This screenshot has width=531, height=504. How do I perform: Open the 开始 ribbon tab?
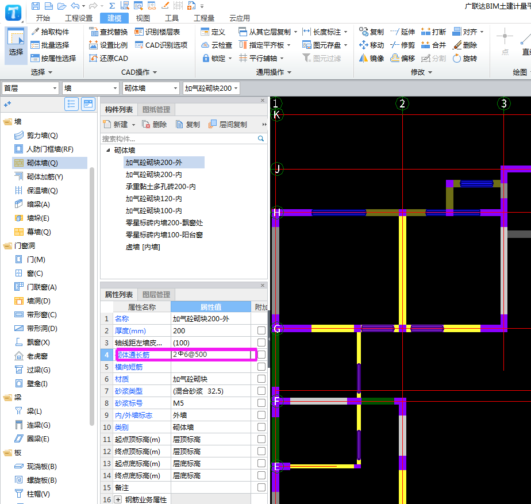point(43,18)
